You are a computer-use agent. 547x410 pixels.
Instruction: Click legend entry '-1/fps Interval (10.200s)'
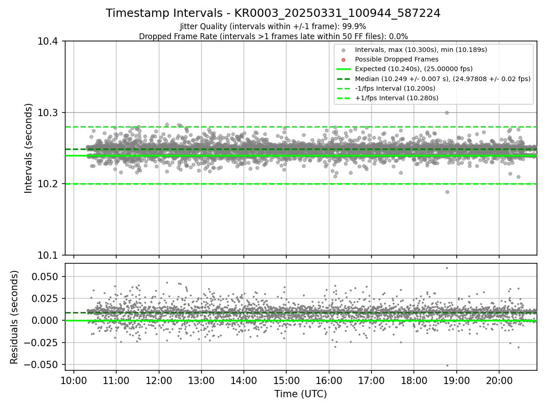[x=395, y=88]
